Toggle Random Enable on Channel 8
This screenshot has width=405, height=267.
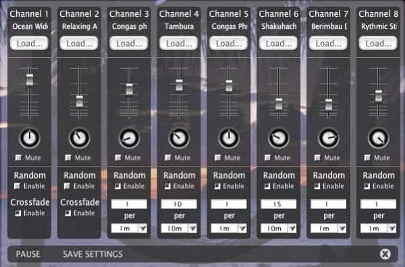[x=367, y=186]
